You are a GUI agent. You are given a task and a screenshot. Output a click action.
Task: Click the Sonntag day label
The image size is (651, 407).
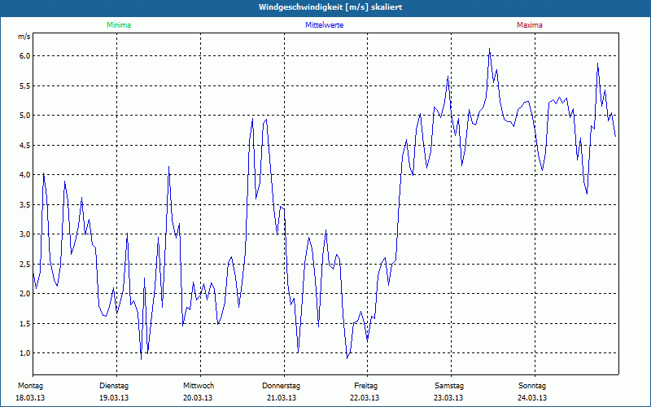point(532,386)
